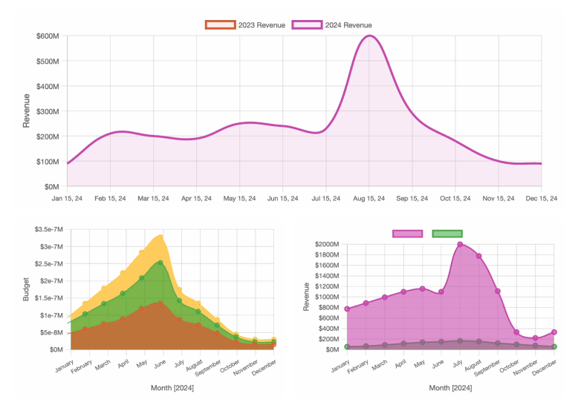The height and width of the screenshot is (408, 578).
Task: Select the pink July peak point near $2000M
Action: tap(460, 244)
